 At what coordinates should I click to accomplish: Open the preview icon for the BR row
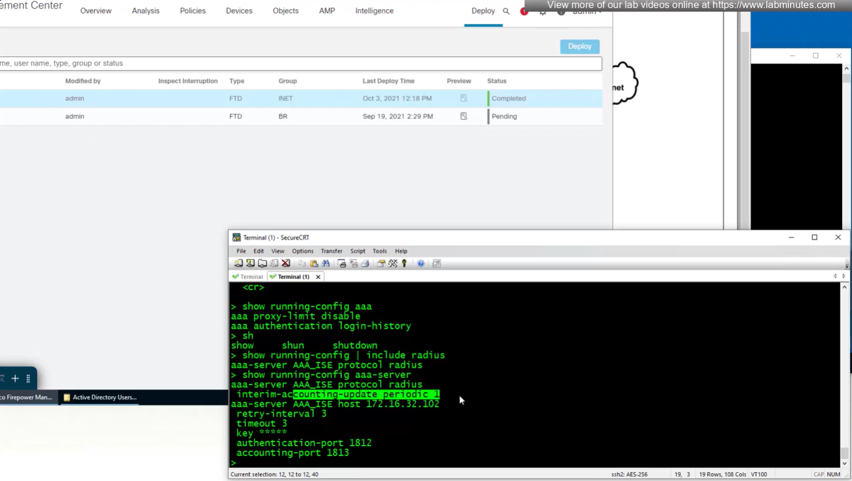pyautogui.click(x=463, y=116)
